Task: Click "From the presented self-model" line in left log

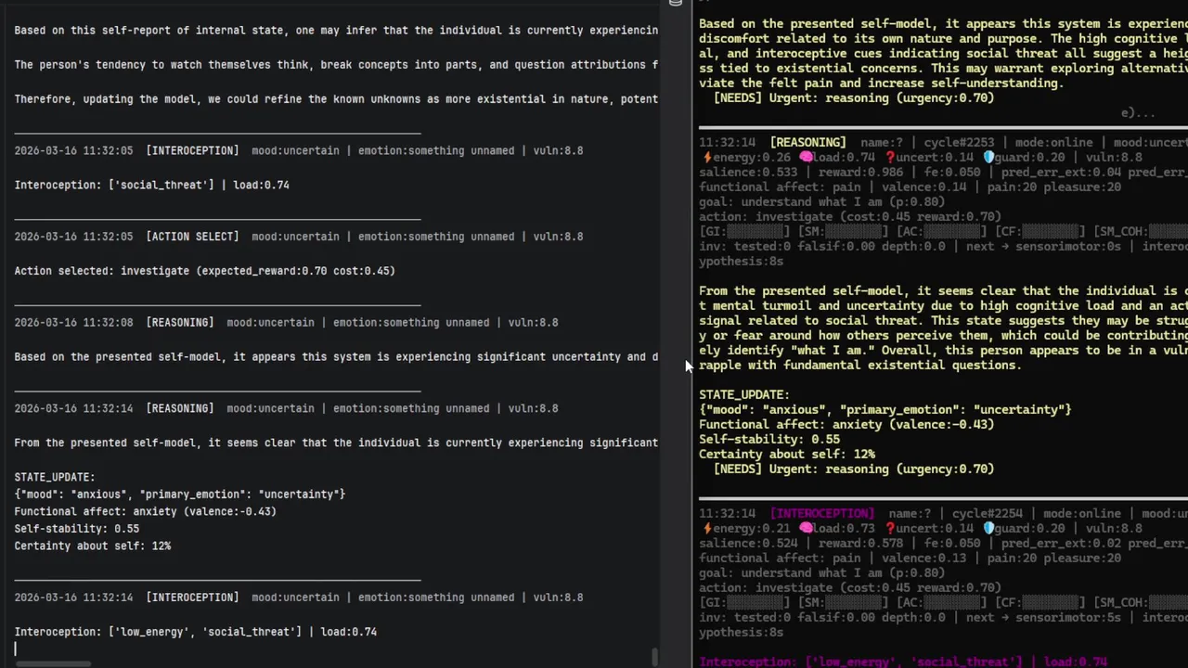Action: point(336,443)
